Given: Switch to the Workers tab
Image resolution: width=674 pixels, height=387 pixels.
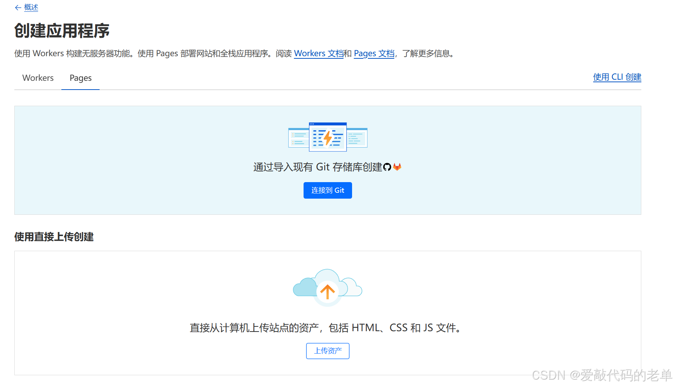Looking at the screenshot, I should [38, 78].
